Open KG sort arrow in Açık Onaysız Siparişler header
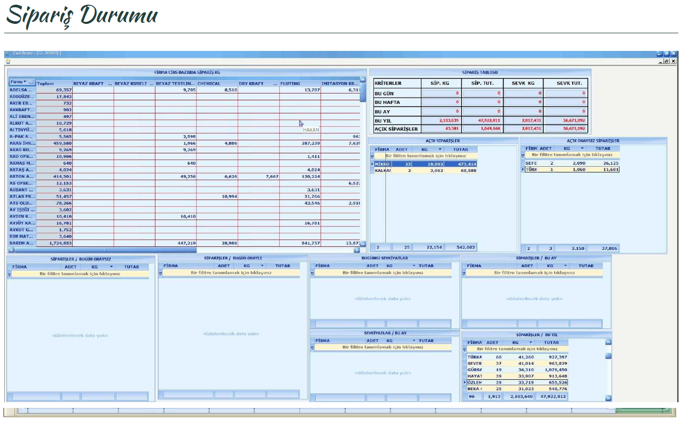 tap(582, 149)
